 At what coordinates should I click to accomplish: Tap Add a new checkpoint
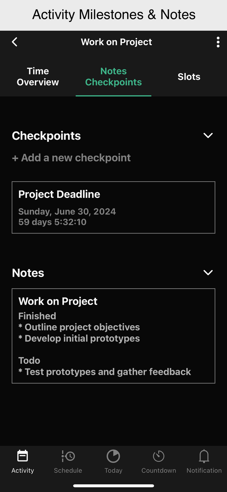71,158
